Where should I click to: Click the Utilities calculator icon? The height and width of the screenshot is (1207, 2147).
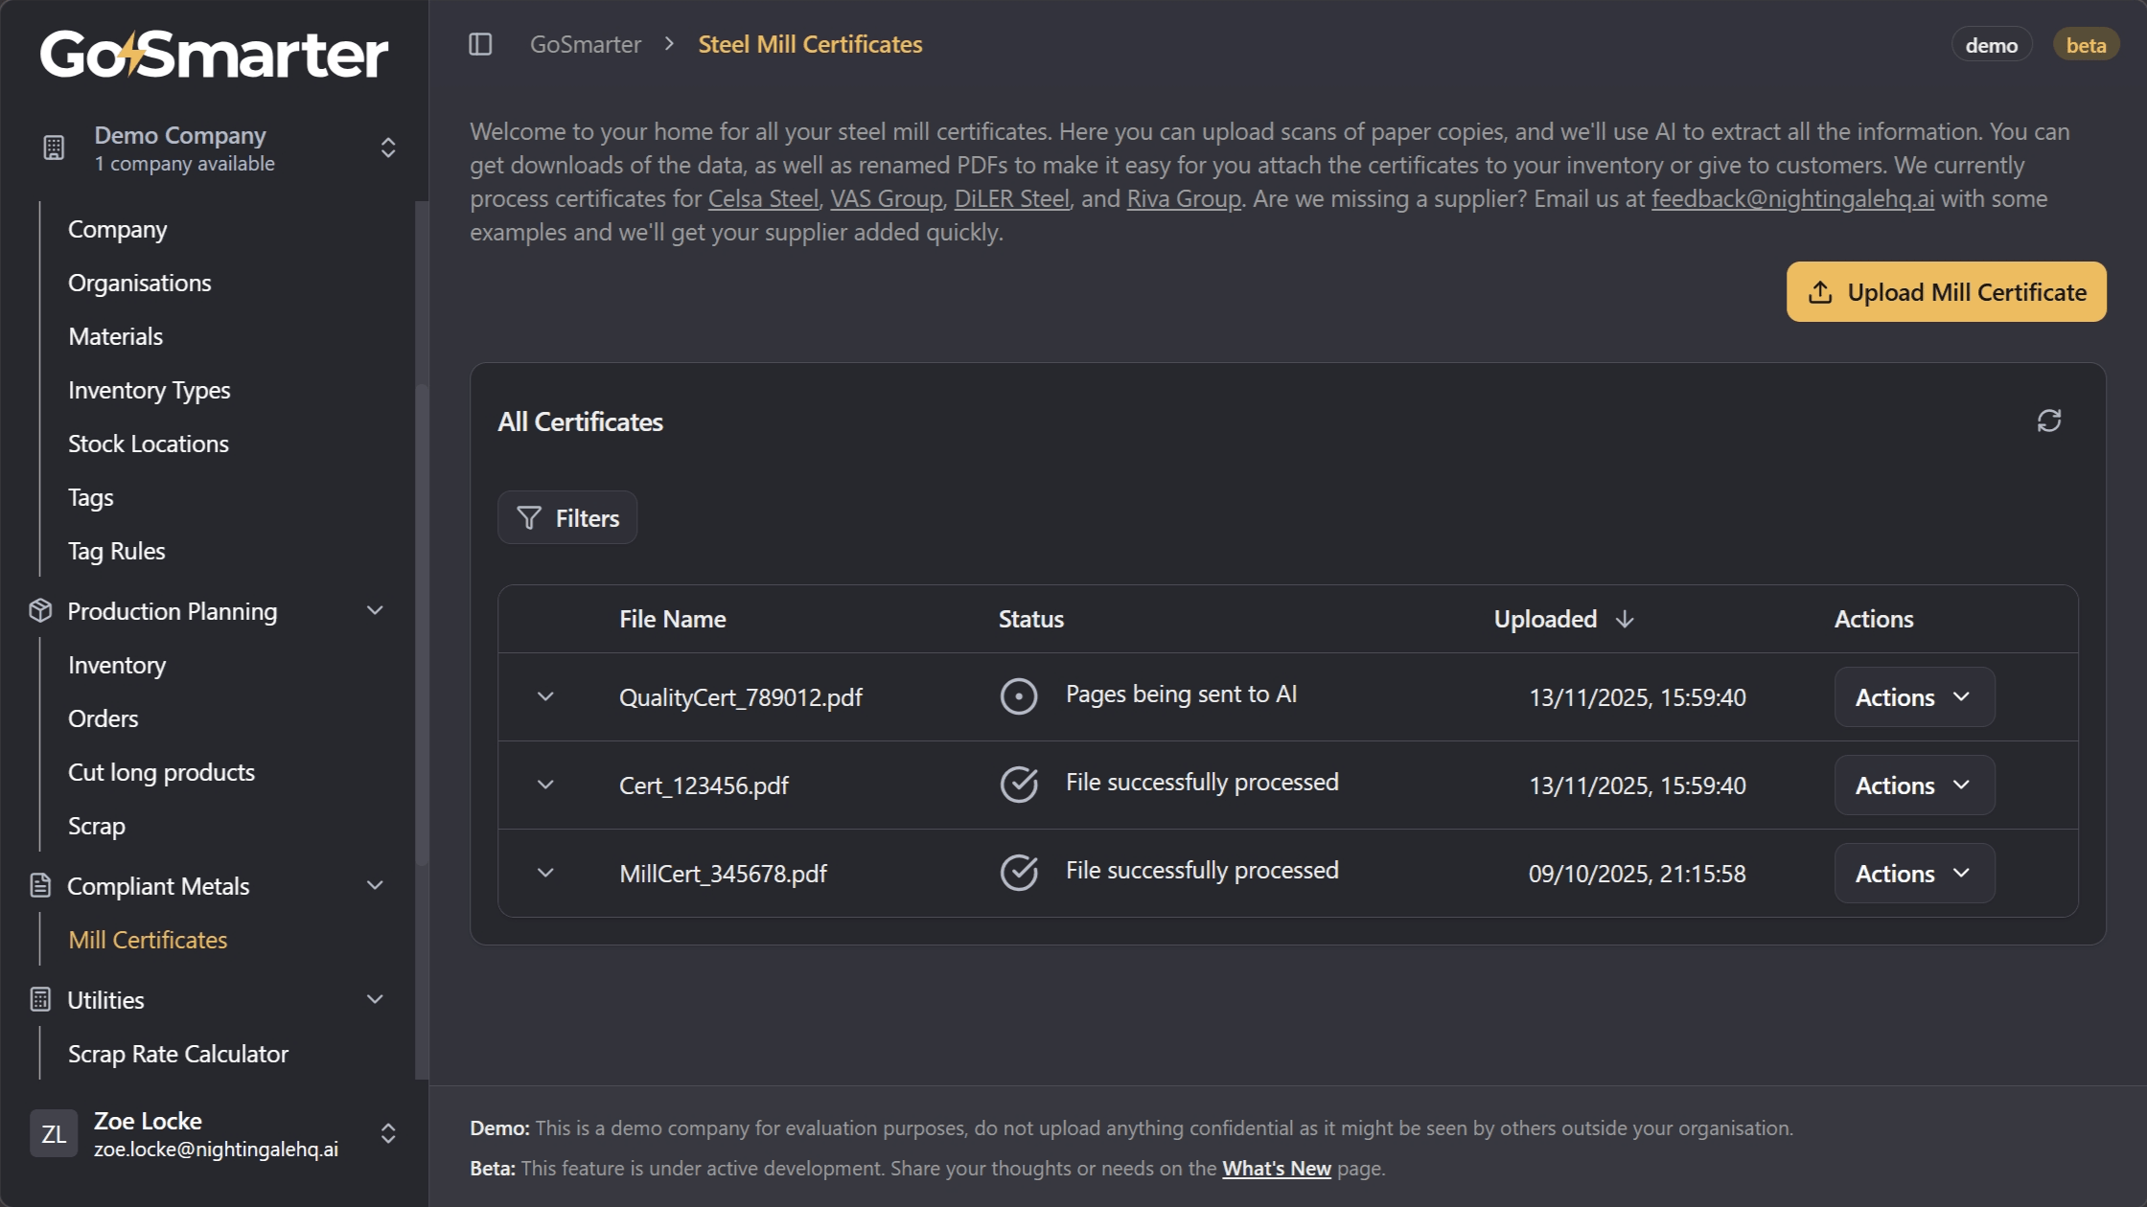(x=40, y=999)
